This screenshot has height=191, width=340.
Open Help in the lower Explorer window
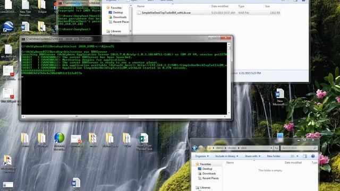coord(313,156)
